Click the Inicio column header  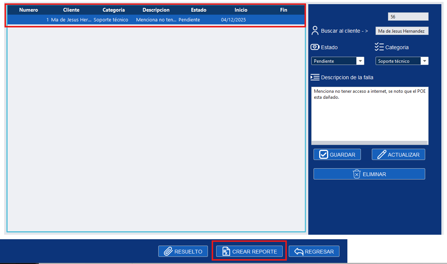pyautogui.click(x=241, y=10)
